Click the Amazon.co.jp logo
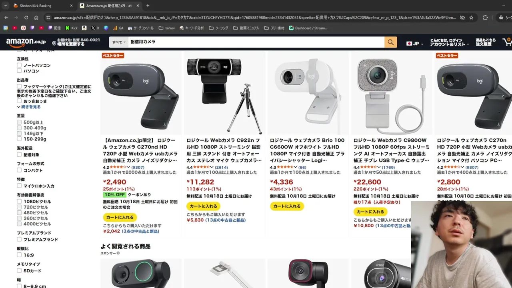The image size is (512, 288). click(x=26, y=42)
